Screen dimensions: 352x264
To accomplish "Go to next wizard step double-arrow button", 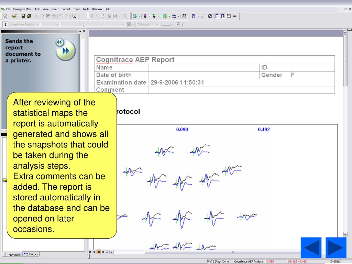I will click(x=66, y=51).
